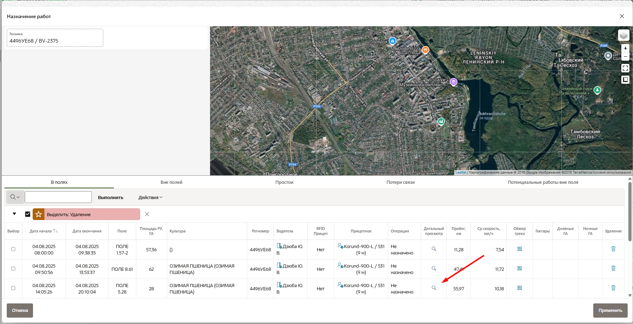Open the Действия dropdown menu
The height and width of the screenshot is (324, 633).
pyautogui.click(x=150, y=197)
